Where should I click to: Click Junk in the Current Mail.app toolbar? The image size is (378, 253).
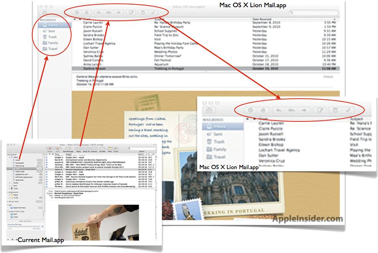click(58, 149)
